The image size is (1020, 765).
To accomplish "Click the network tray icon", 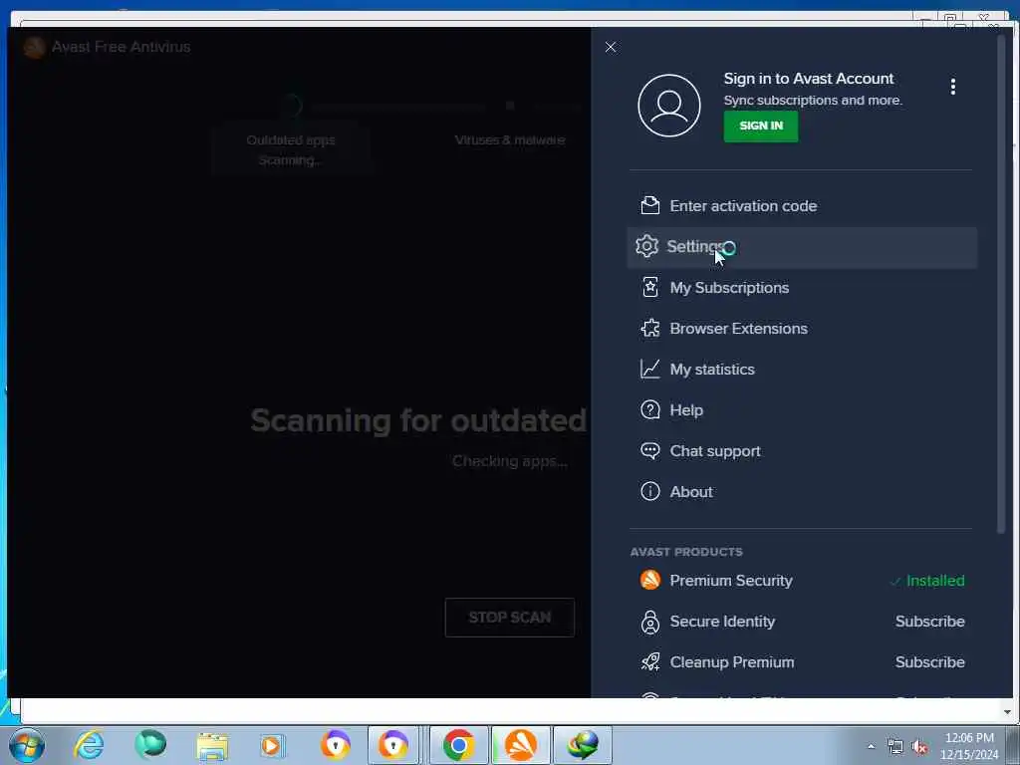I will click(x=895, y=747).
